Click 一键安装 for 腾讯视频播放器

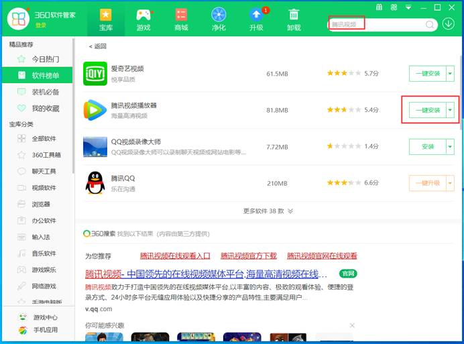pyautogui.click(x=428, y=110)
